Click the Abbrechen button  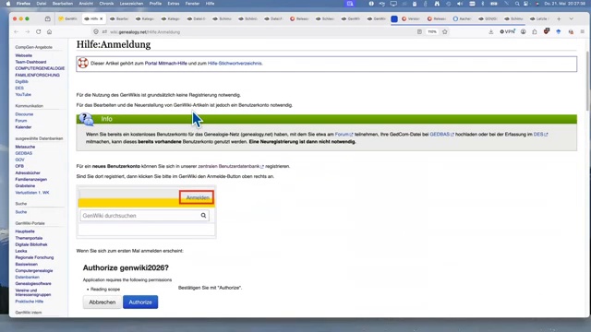click(103, 302)
